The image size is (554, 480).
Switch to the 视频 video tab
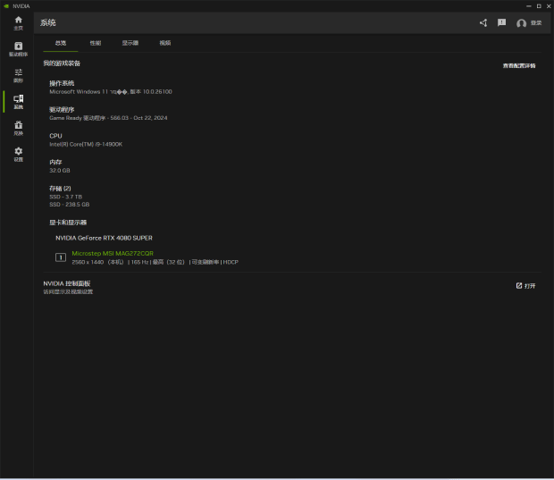[165, 43]
